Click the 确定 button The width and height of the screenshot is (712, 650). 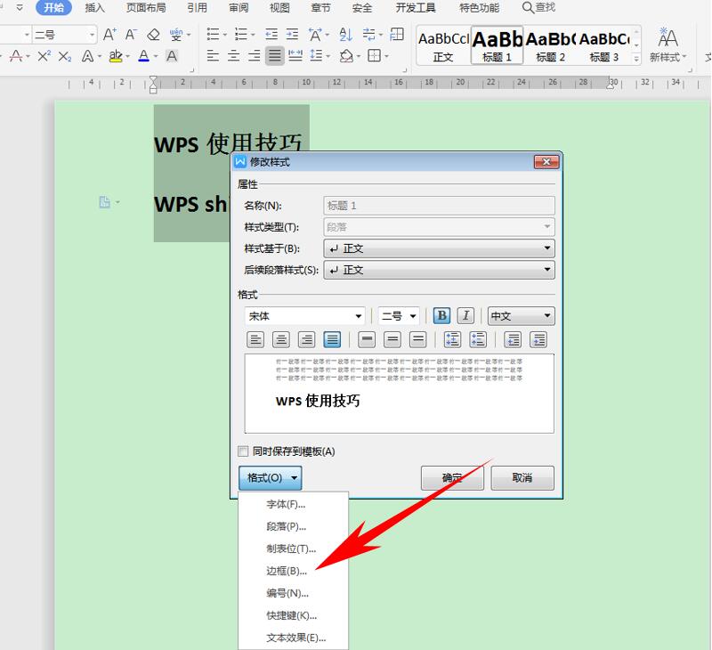coord(452,478)
